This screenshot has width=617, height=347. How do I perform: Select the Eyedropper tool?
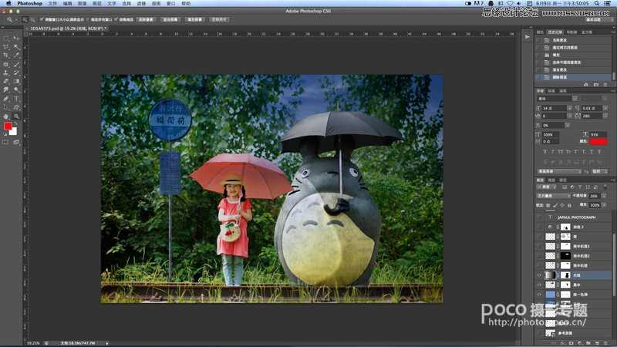16,55
